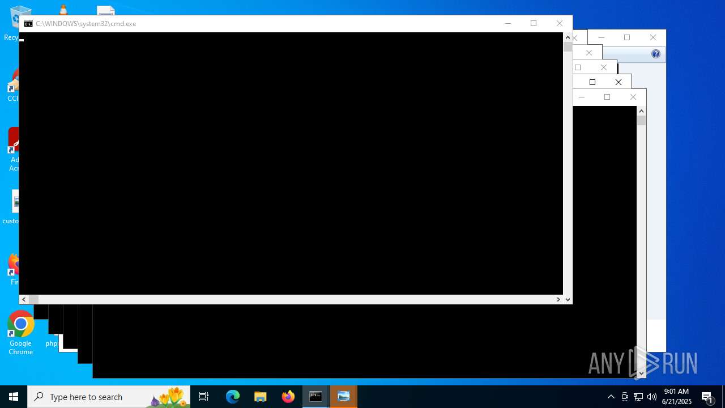725x408 pixels.
Task: Open the volume control tray icon
Action: point(652,397)
